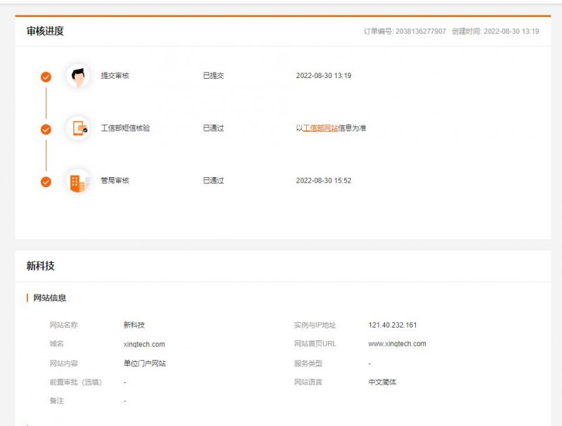
Task: Click the 新科技 section title
Action: coord(40,266)
